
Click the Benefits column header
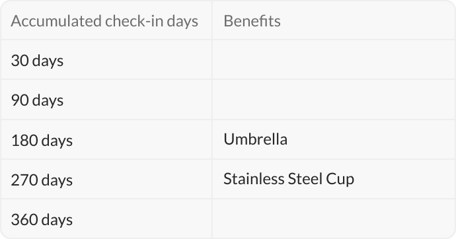[x=334, y=20]
